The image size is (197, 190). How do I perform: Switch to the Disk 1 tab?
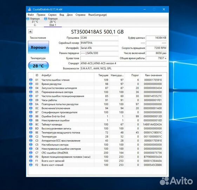tap(53, 22)
